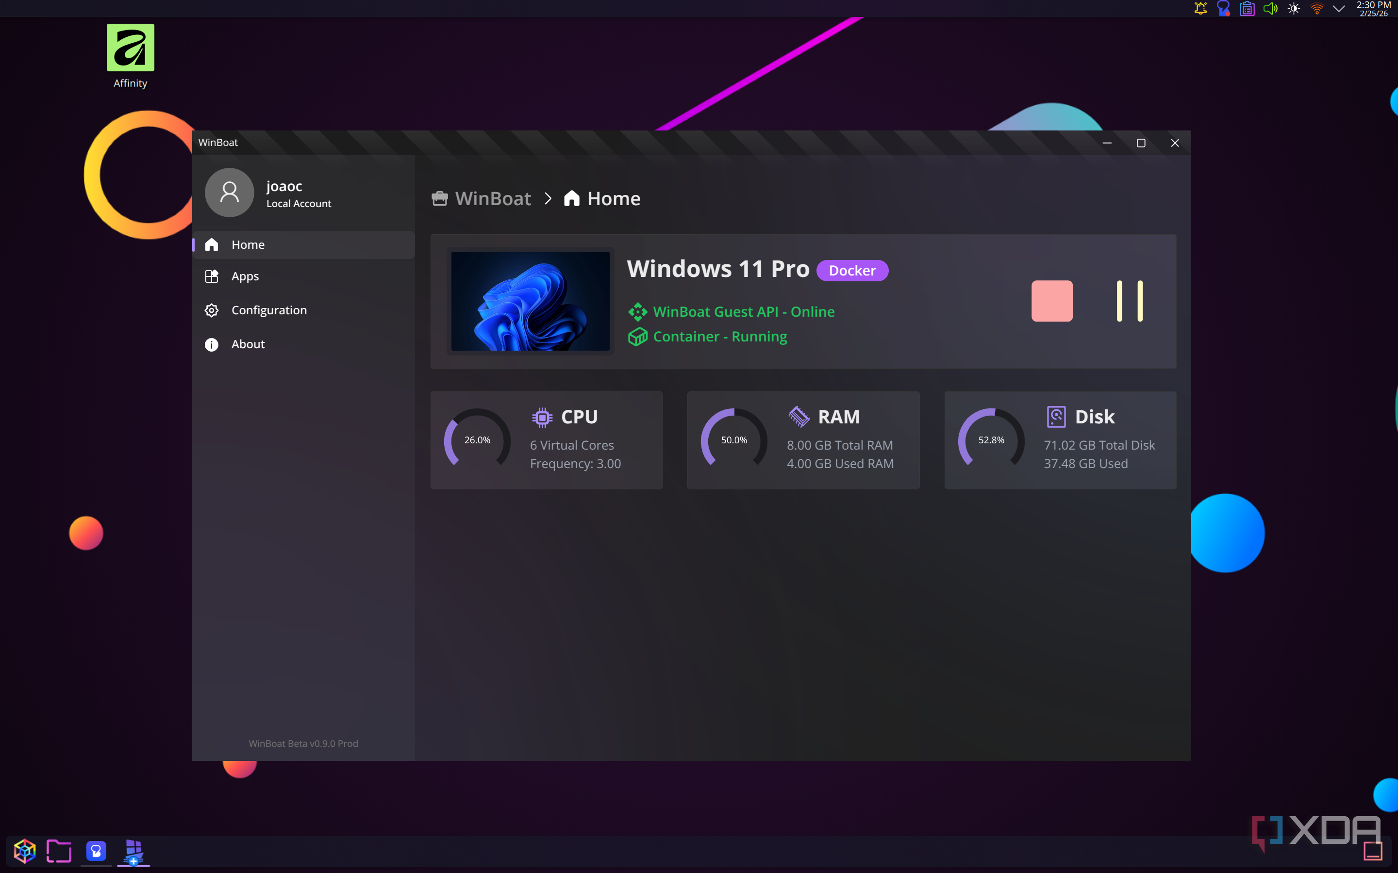Stop the Windows 11 Pro container
The height and width of the screenshot is (873, 1398).
tap(1052, 301)
